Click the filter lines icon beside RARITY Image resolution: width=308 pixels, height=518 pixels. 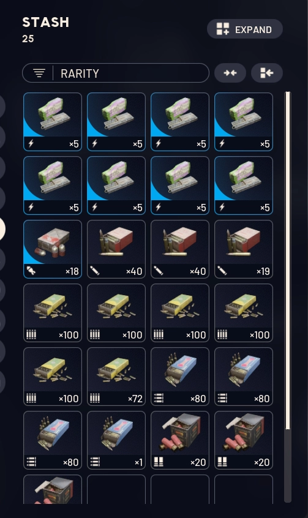coord(39,73)
